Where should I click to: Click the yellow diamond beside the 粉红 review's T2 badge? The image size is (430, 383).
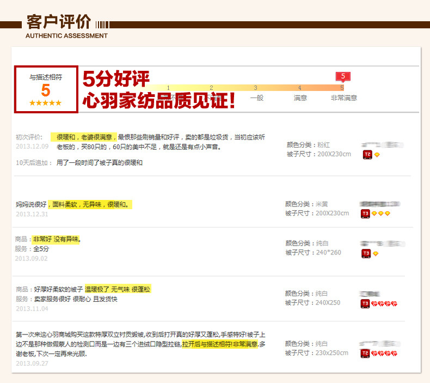coord(377,155)
